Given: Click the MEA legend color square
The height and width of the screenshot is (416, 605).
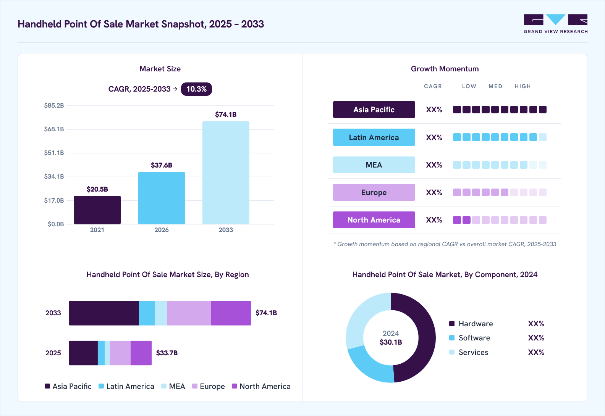Looking at the screenshot, I should 164,386.
